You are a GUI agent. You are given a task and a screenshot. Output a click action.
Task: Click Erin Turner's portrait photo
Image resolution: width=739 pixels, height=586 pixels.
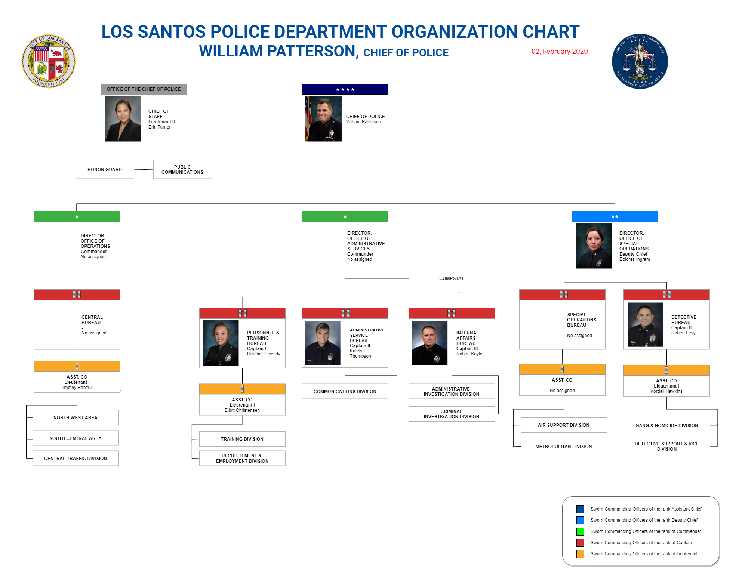(x=123, y=119)
